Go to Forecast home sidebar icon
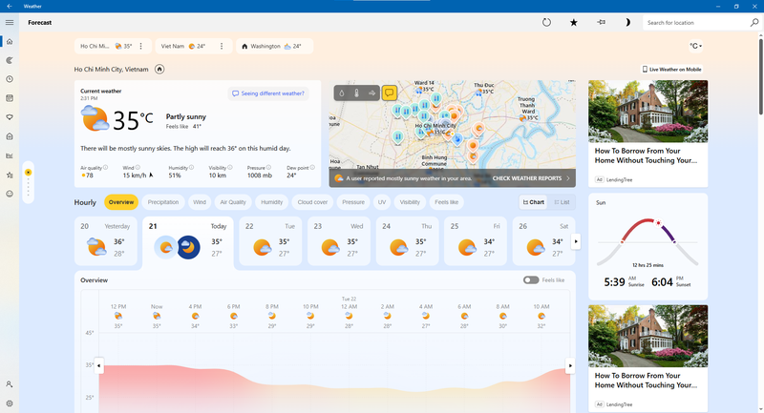Viewport: 764px width, 413px height. pos(10,41)
